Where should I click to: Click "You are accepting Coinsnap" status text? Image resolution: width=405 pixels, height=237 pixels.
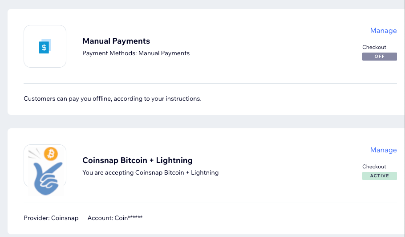pyautogui.click(x=150, y=172)
